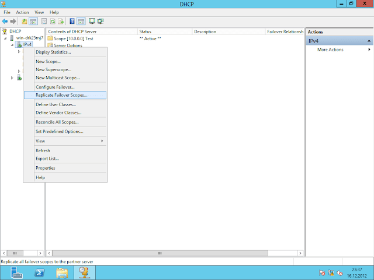Click the Show/Hide Console Tree icon
This screenshot has height=280, width=374.
pos(33,21)
